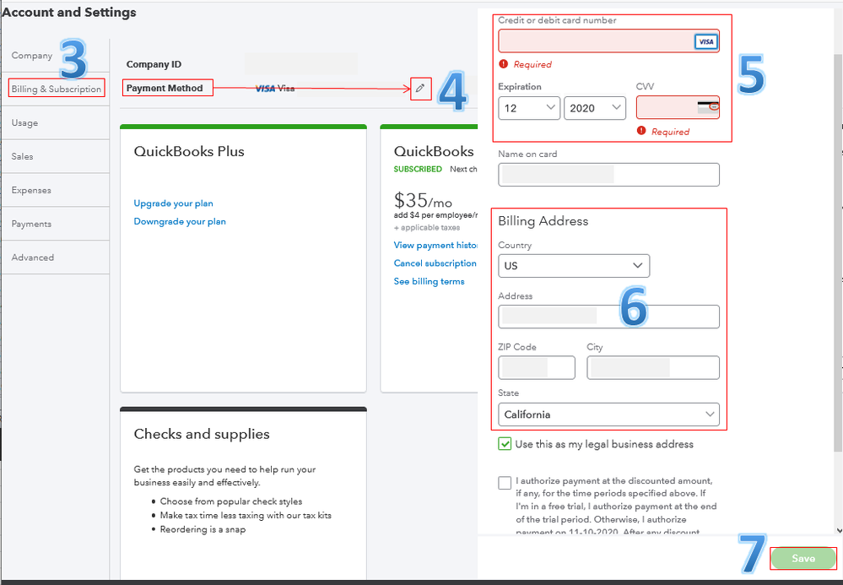
Task: Click the Checks and supplies heading
Action: (x=202, y=434)
